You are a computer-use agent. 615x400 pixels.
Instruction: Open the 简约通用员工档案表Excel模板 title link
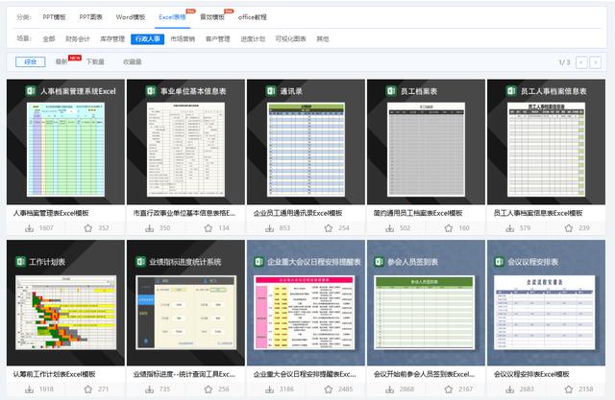[x=418, y=213]
